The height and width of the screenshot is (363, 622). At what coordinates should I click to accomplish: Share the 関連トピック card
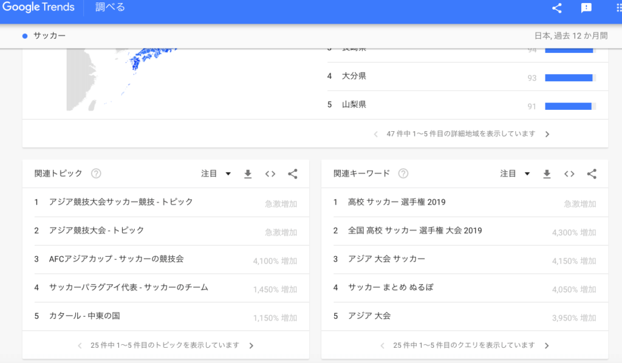click(293, 174)
